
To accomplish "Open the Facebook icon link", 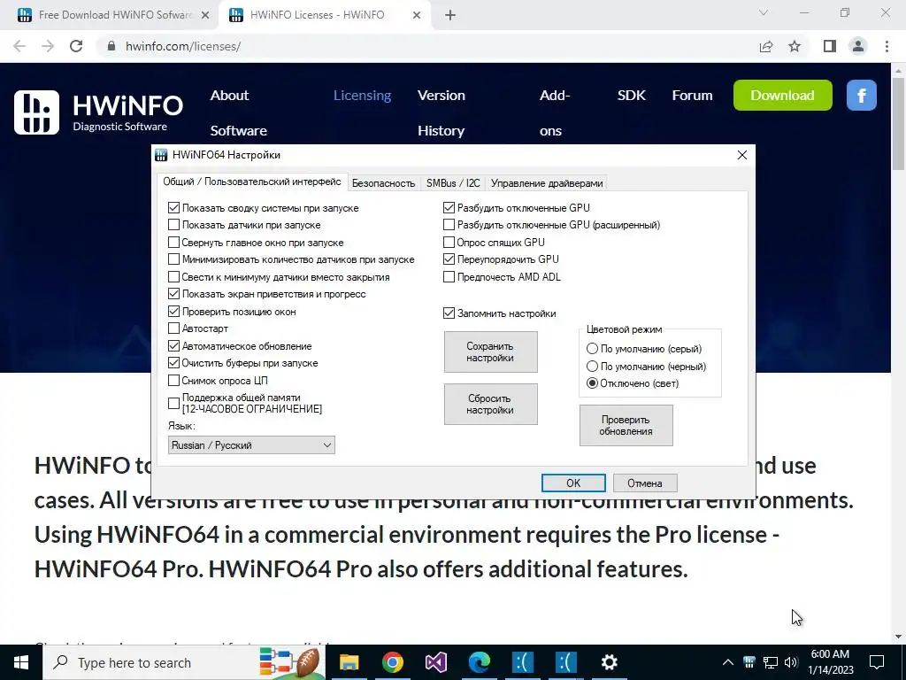I will coord(861,95).
